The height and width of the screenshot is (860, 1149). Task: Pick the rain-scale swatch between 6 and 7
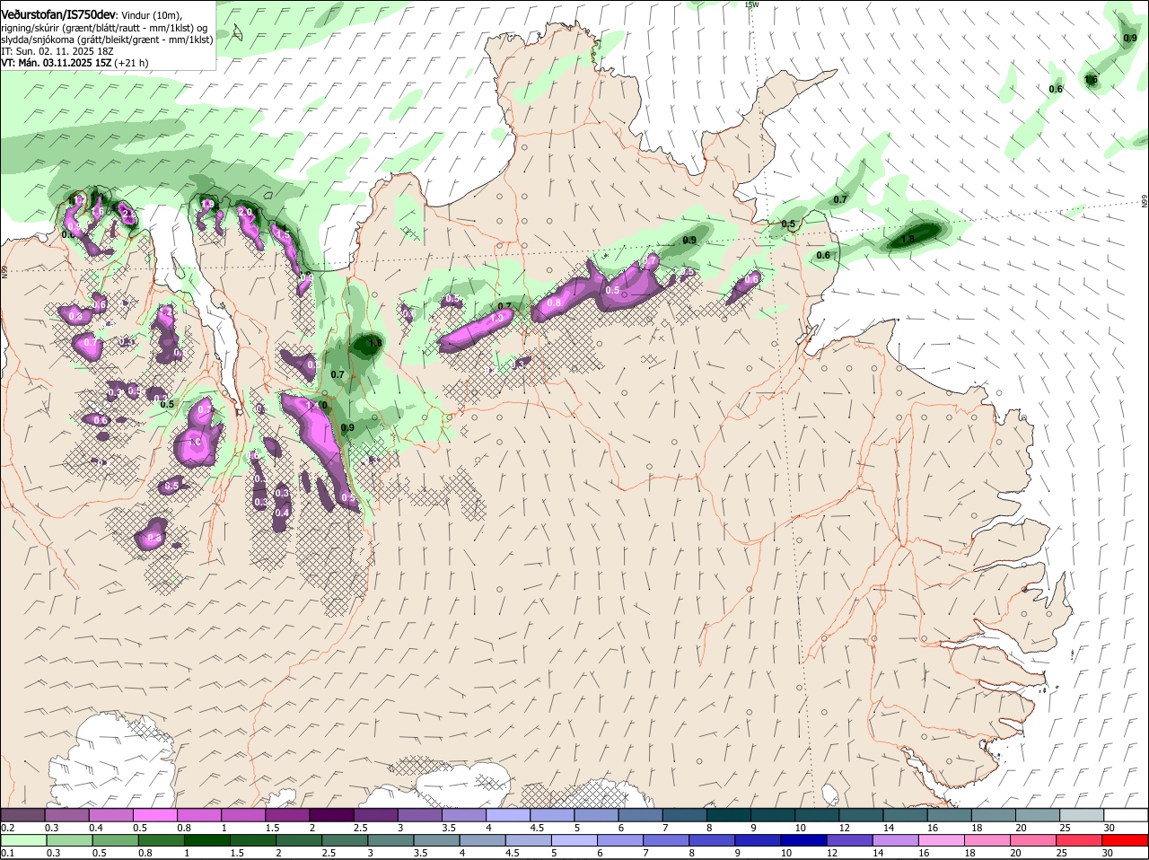619,840
